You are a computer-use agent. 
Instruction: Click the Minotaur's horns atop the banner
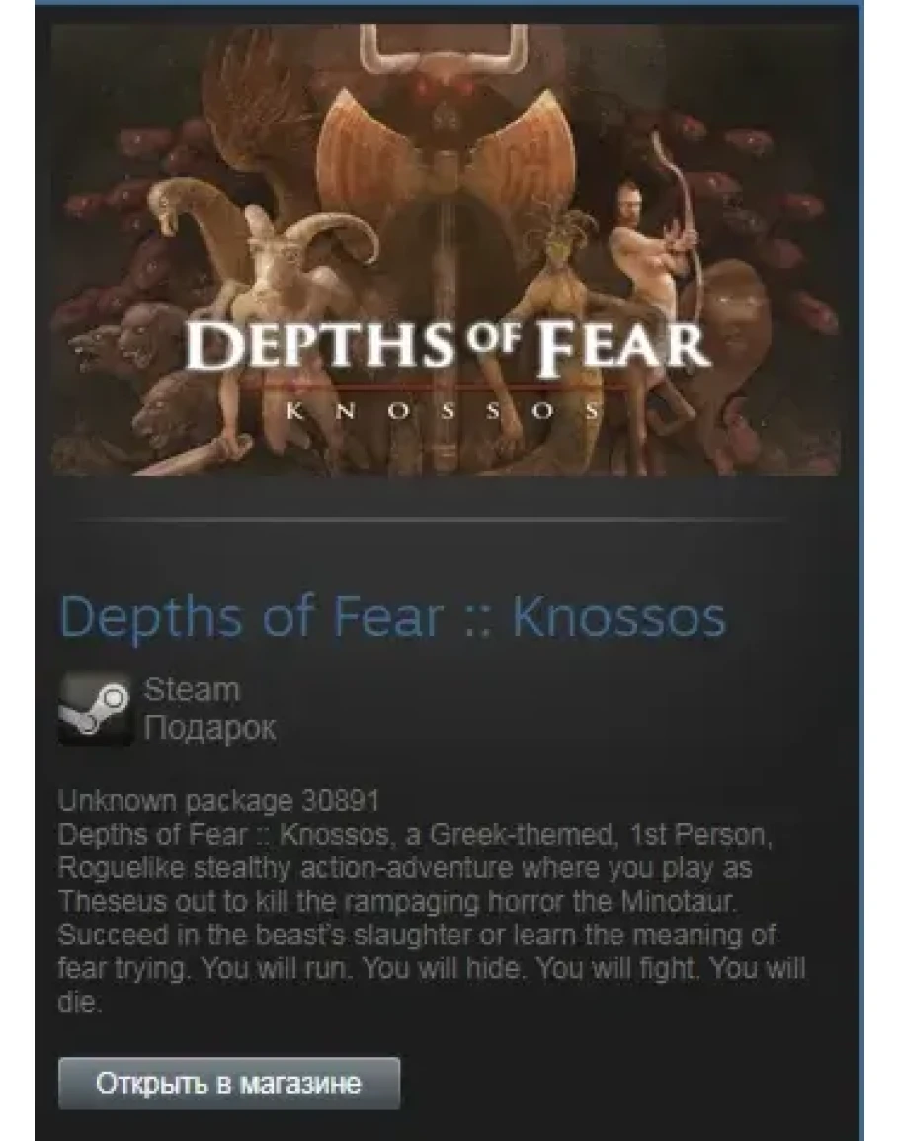[x=444, y=49]
